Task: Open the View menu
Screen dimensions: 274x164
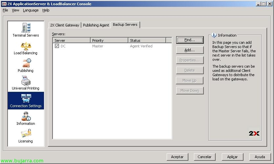Action: (15, 10)
